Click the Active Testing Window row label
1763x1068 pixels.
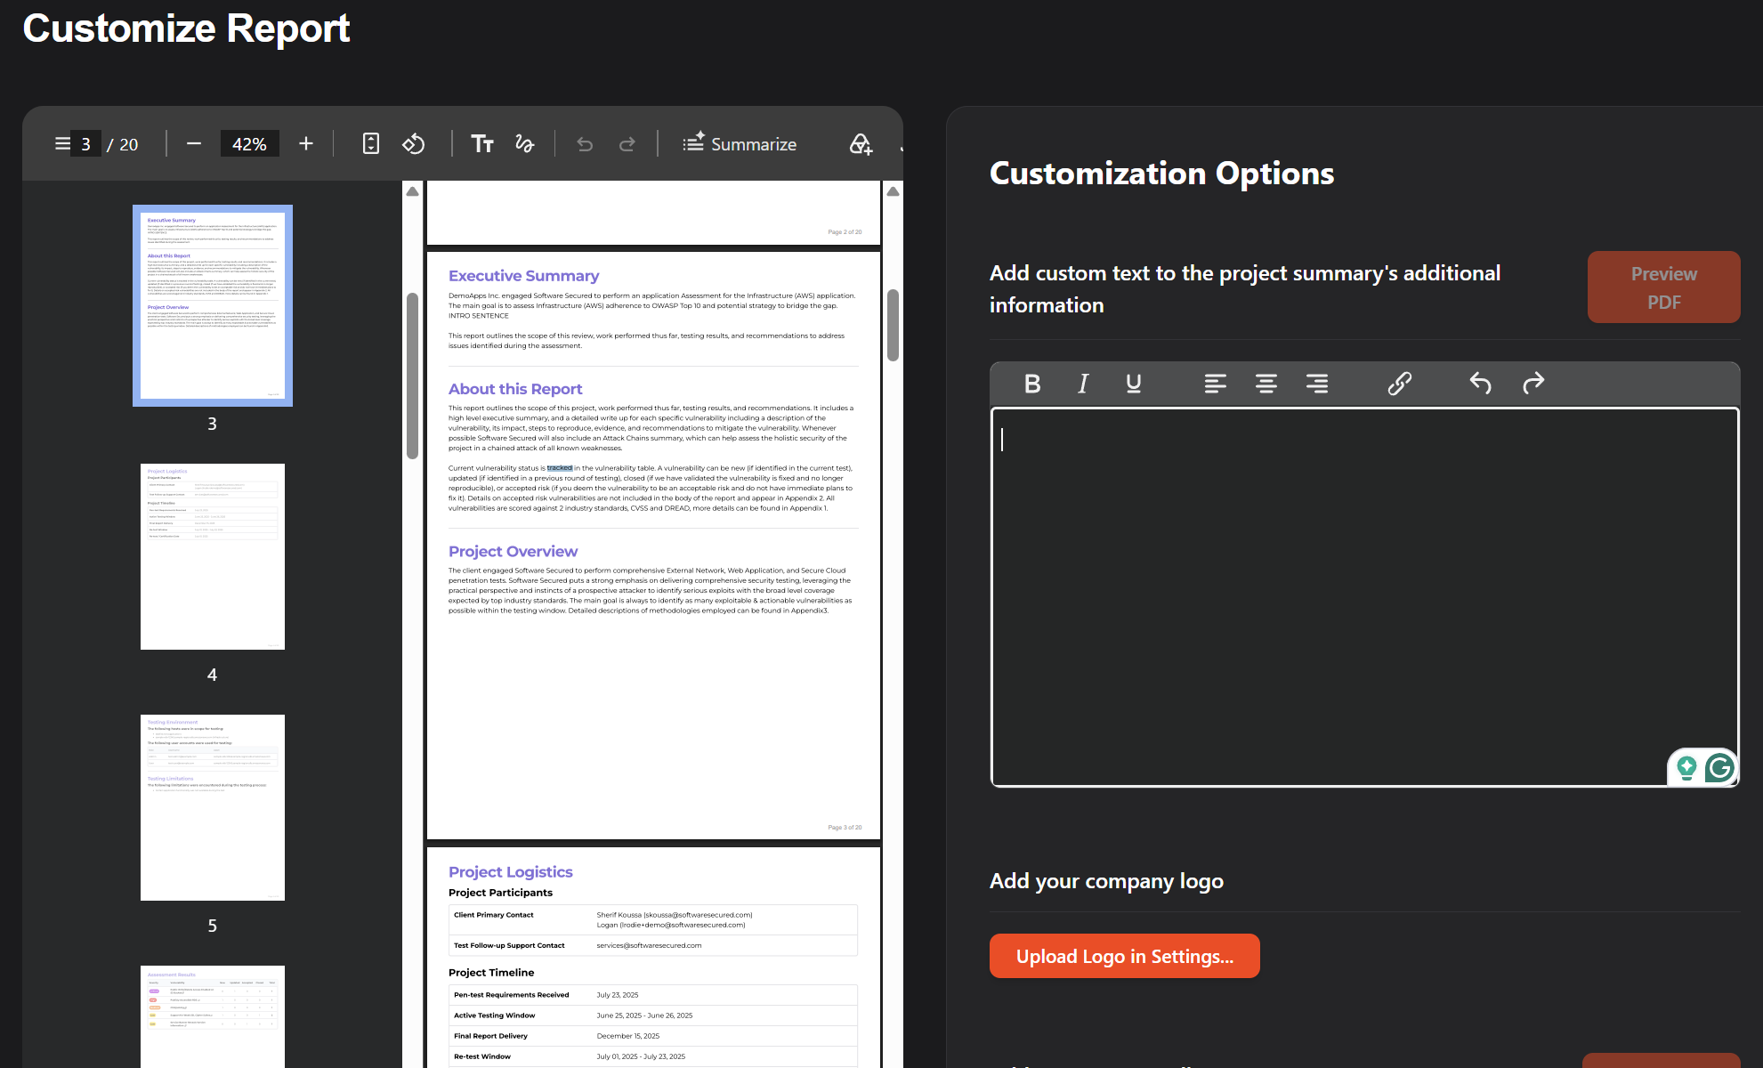[494, 1015]
